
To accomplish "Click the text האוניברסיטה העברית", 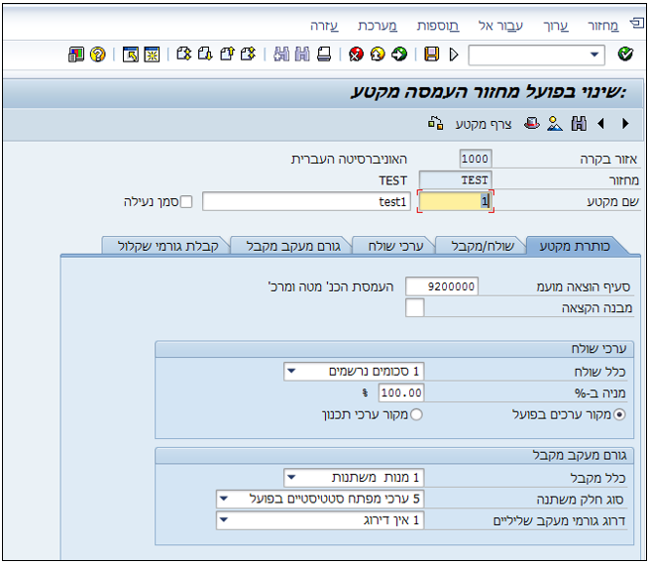I will tap(349, 160).
